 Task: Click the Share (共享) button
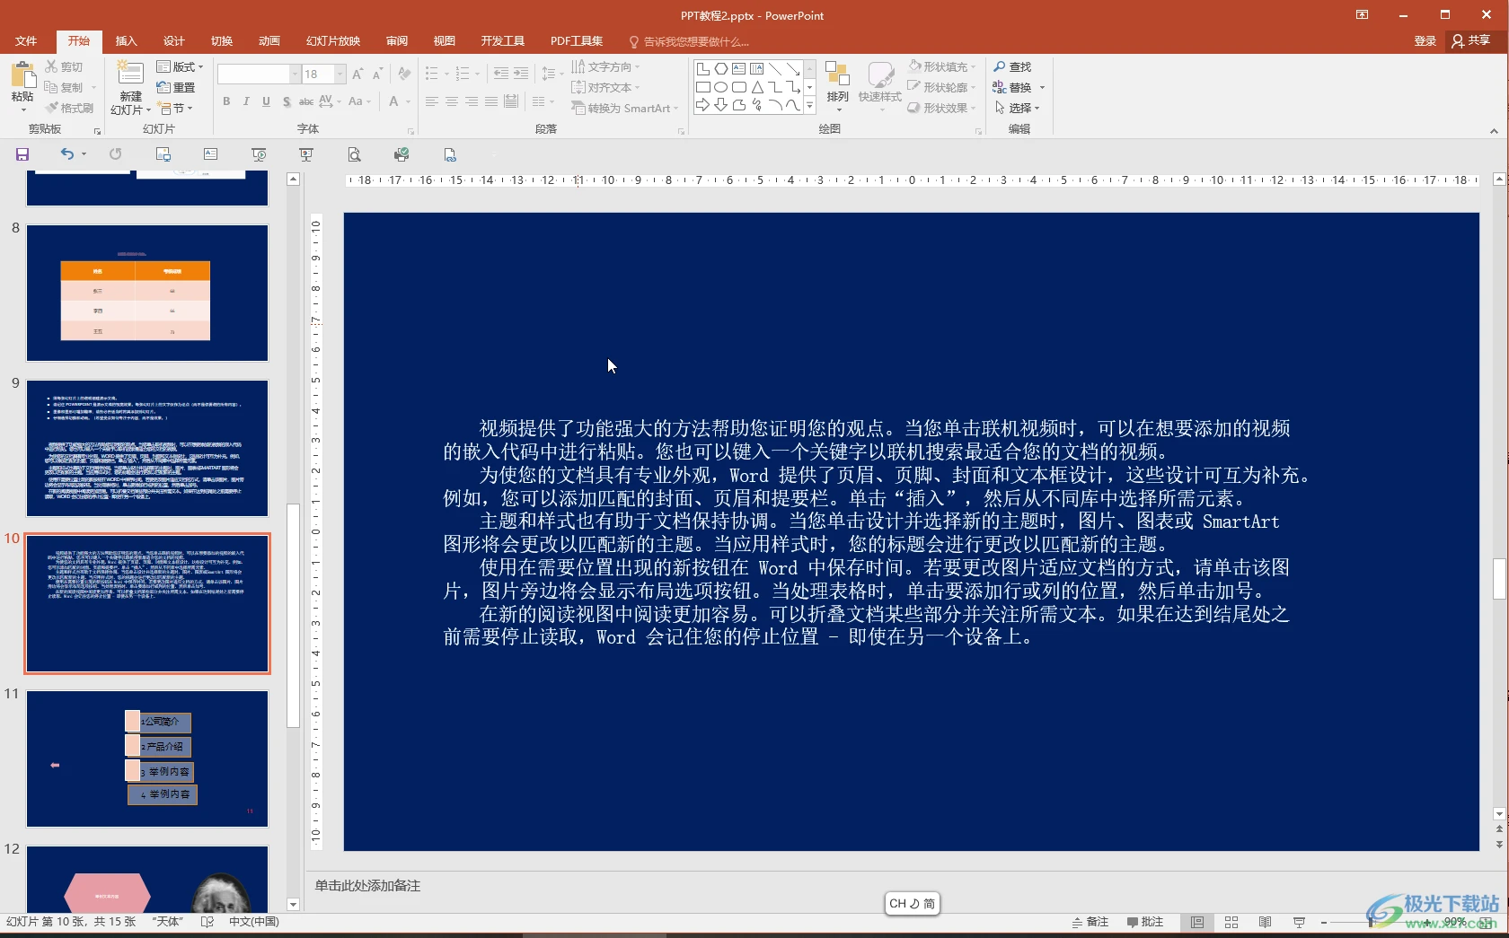tap(1471, 41)
